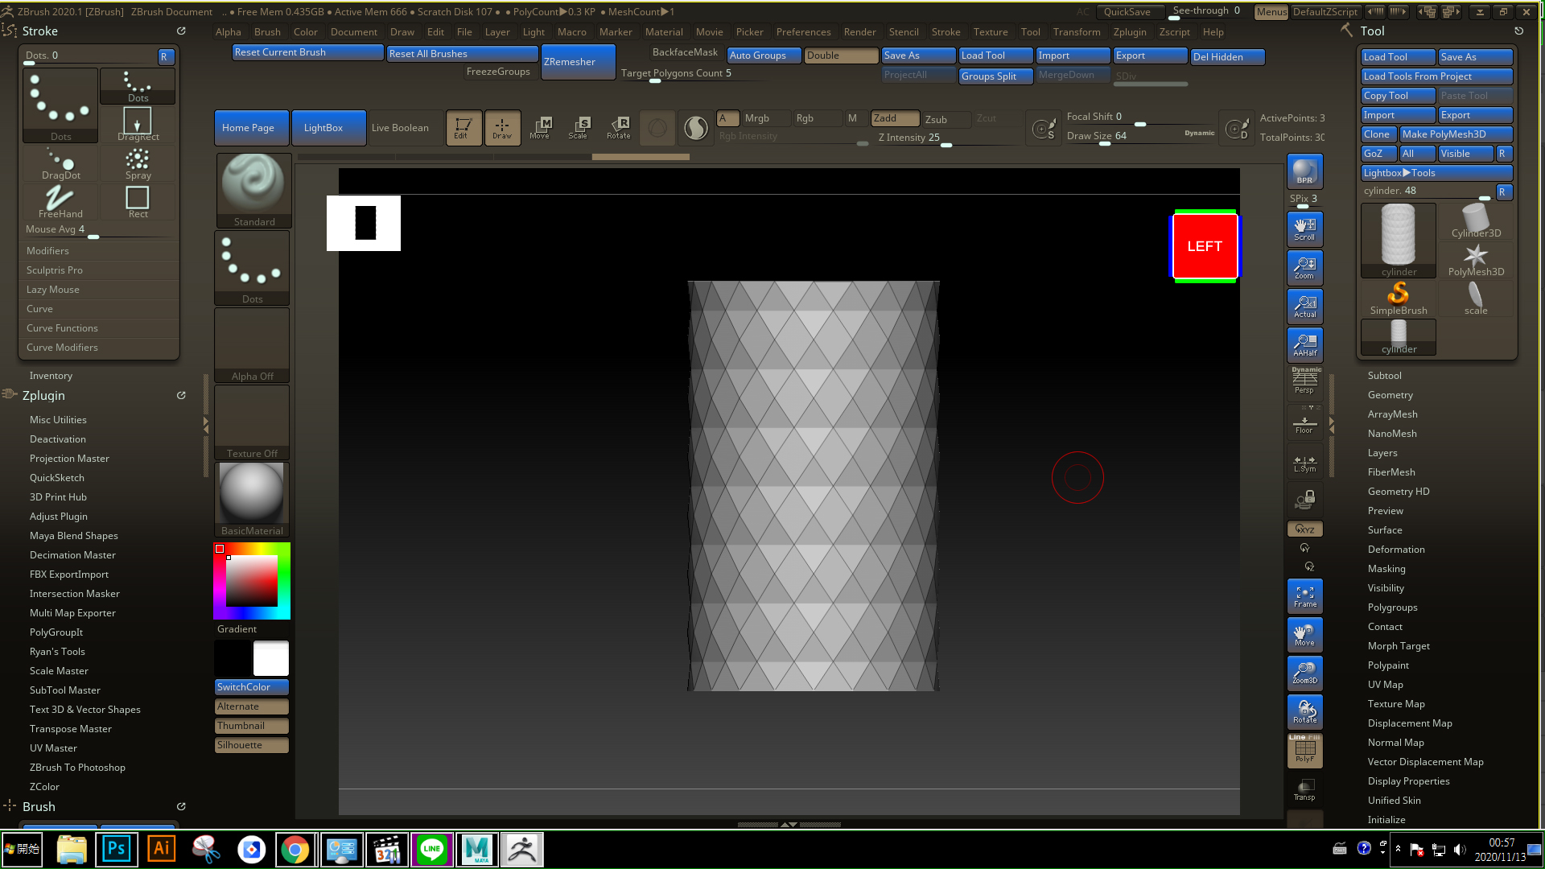
Task: Expand the Deformation section
Action: (x=1395, y=550)
